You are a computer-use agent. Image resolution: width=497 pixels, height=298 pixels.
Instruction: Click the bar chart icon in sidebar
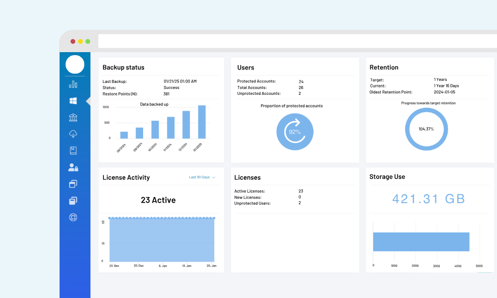[x=73, y=84]
